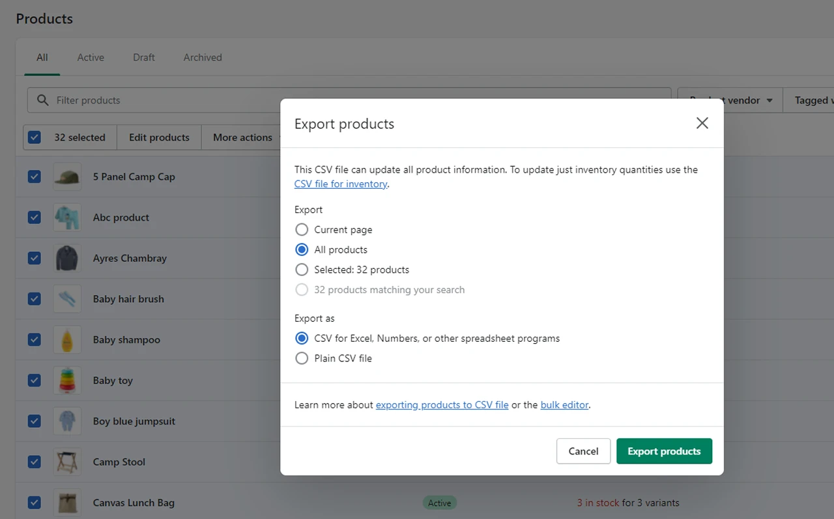Uncheck the 5 Panel Camp Cap checkbox

[35, 176]
